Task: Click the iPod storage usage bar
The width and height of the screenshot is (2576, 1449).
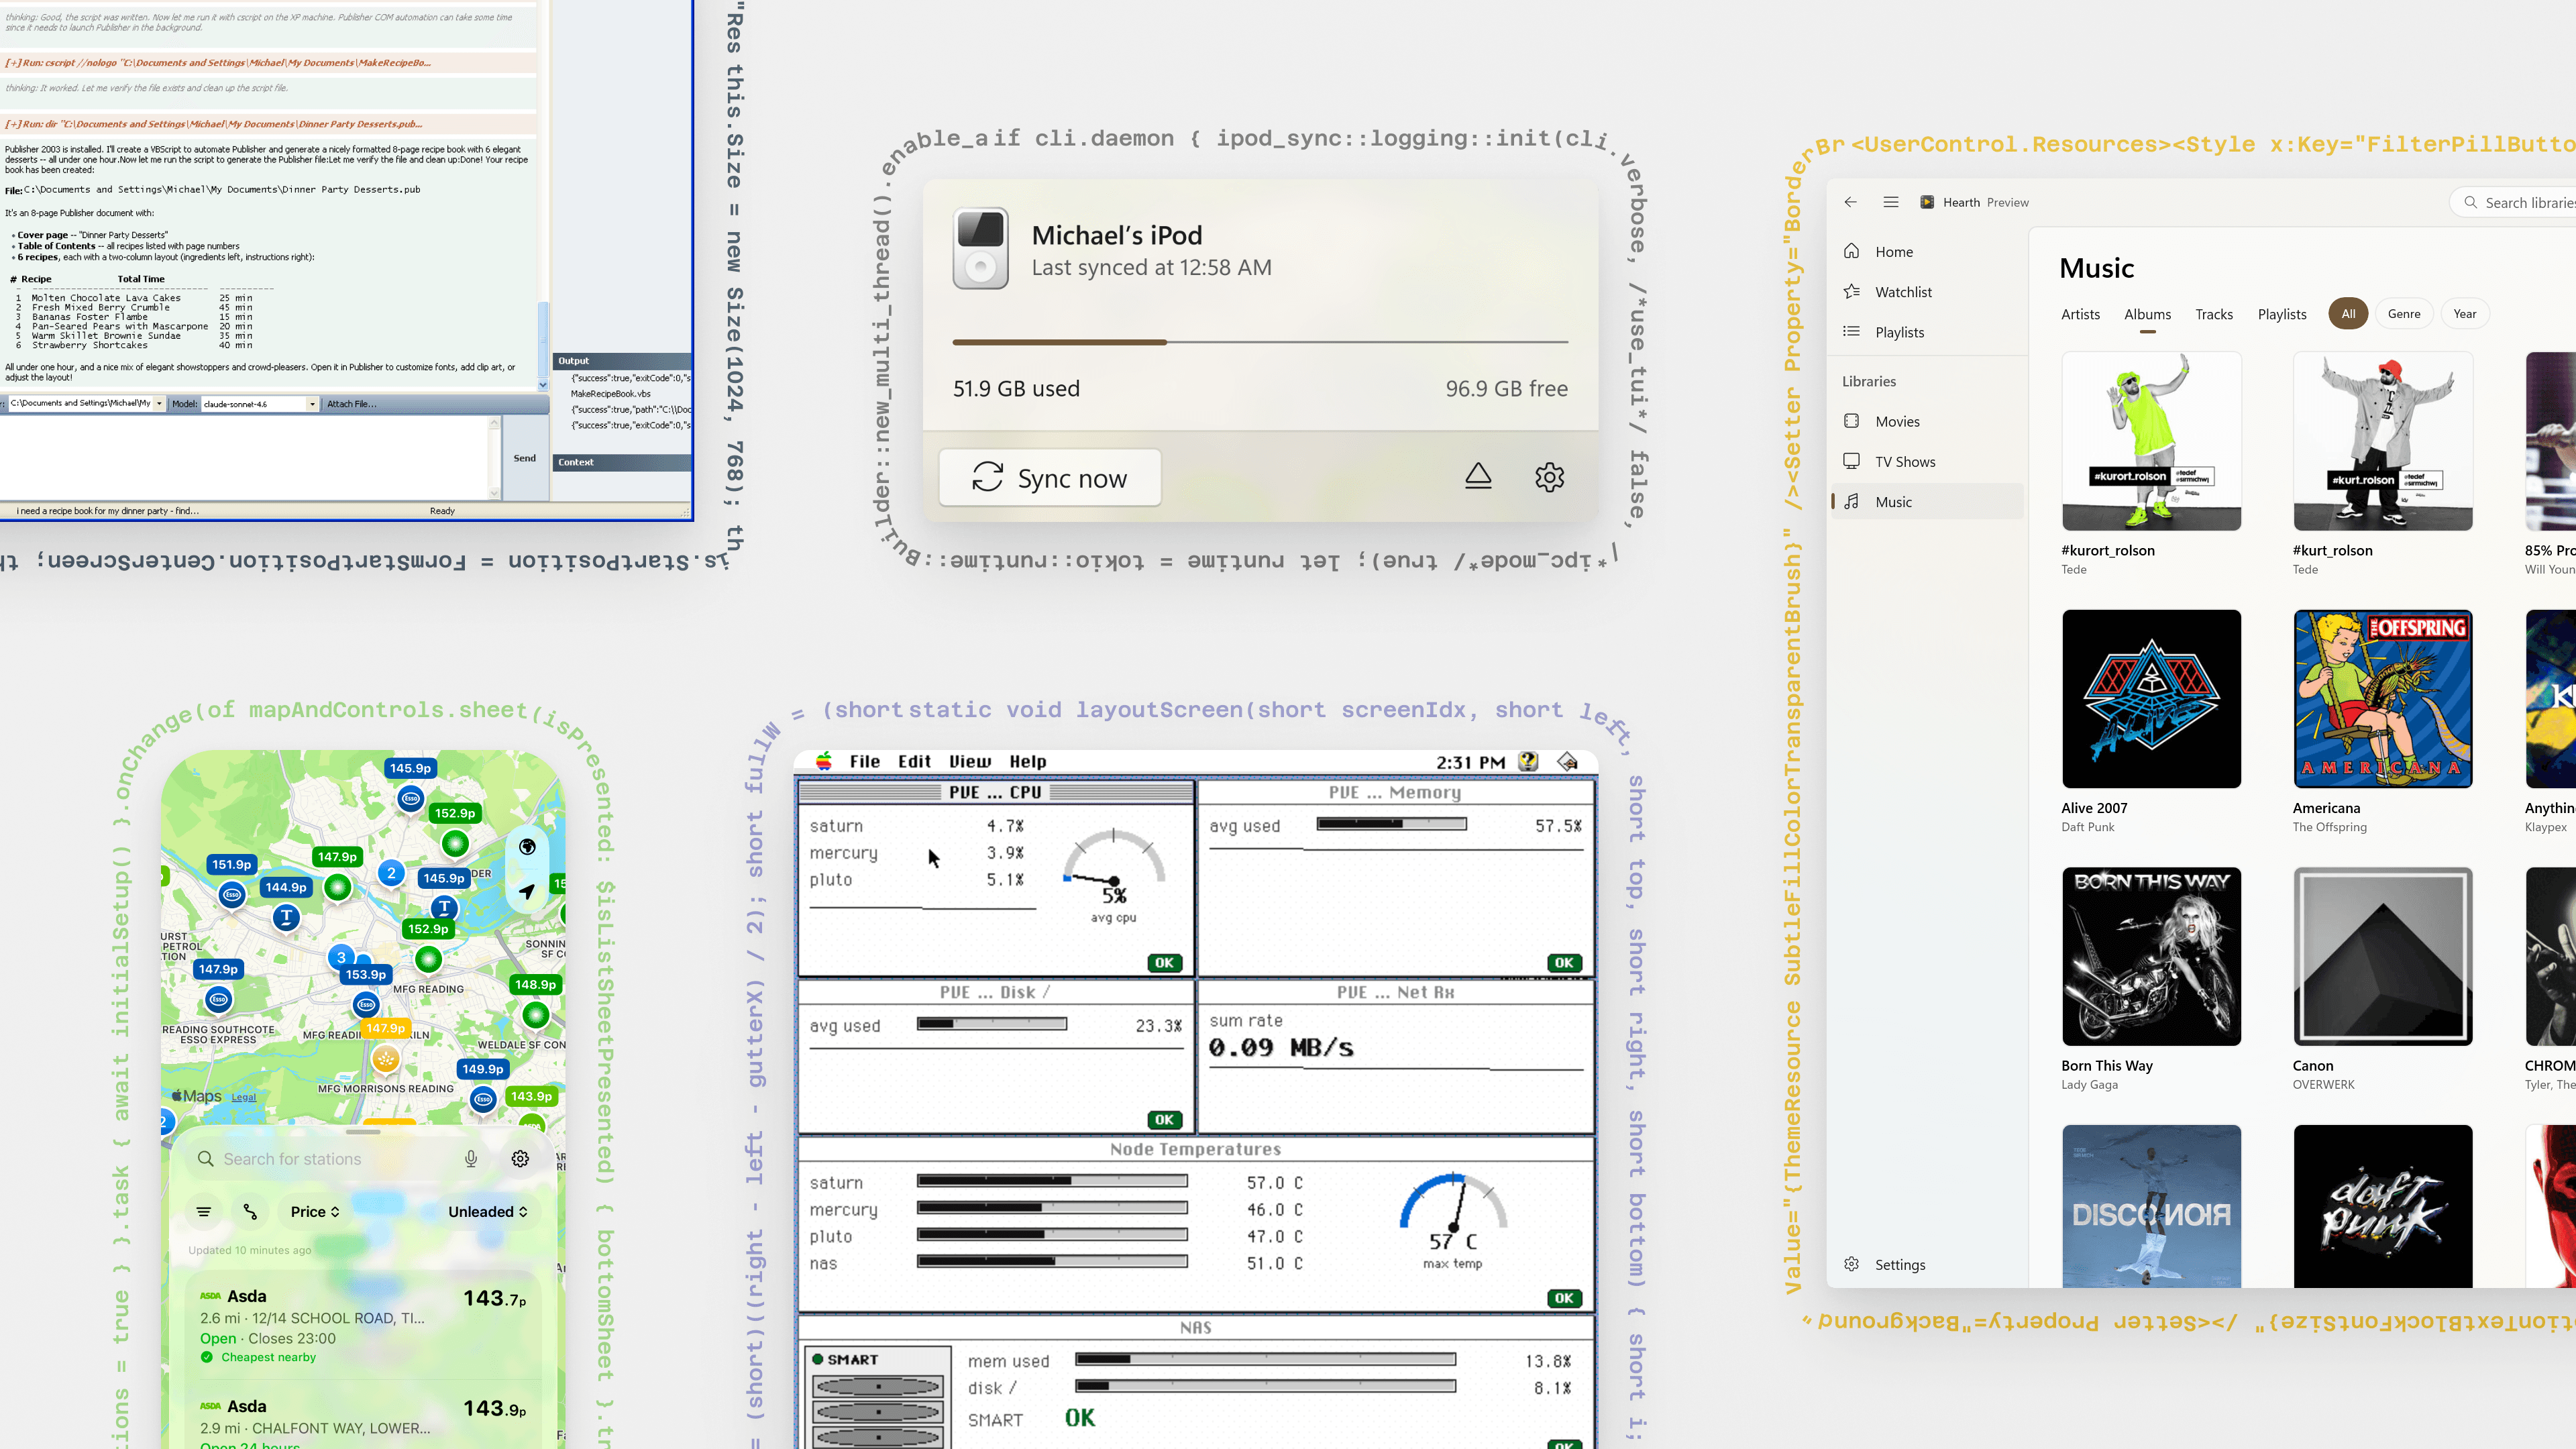Action: point(1260,342)
